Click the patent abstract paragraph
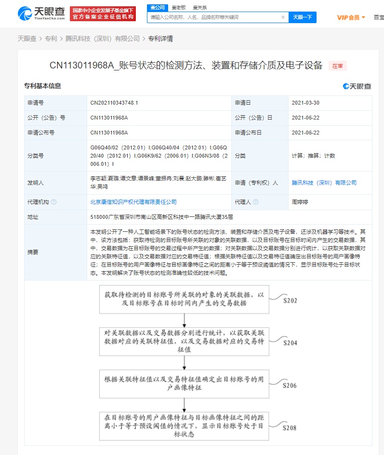This screenshot has width=384, height=455. (228, 252)
